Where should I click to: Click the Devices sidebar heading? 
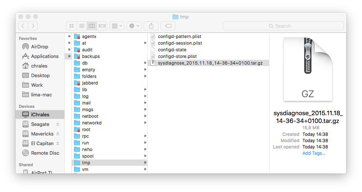click(x=27, y=106)
